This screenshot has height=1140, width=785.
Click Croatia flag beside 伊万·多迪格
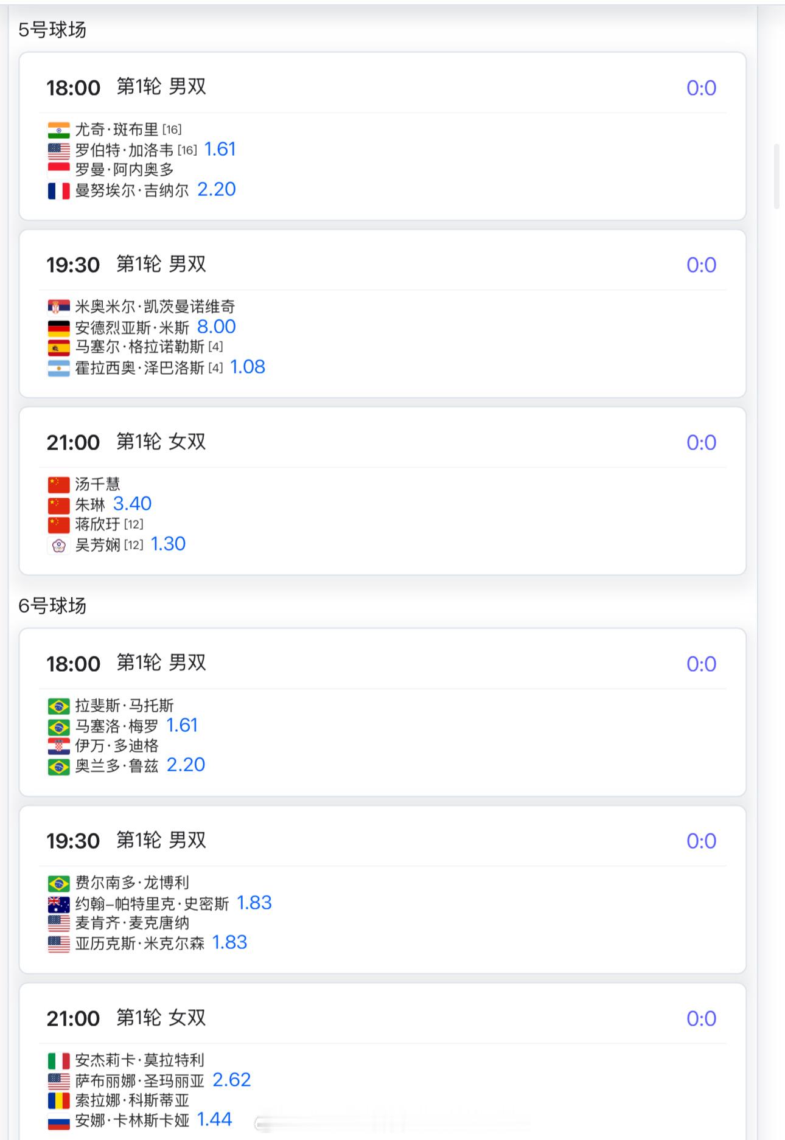[x=58, y=746]
